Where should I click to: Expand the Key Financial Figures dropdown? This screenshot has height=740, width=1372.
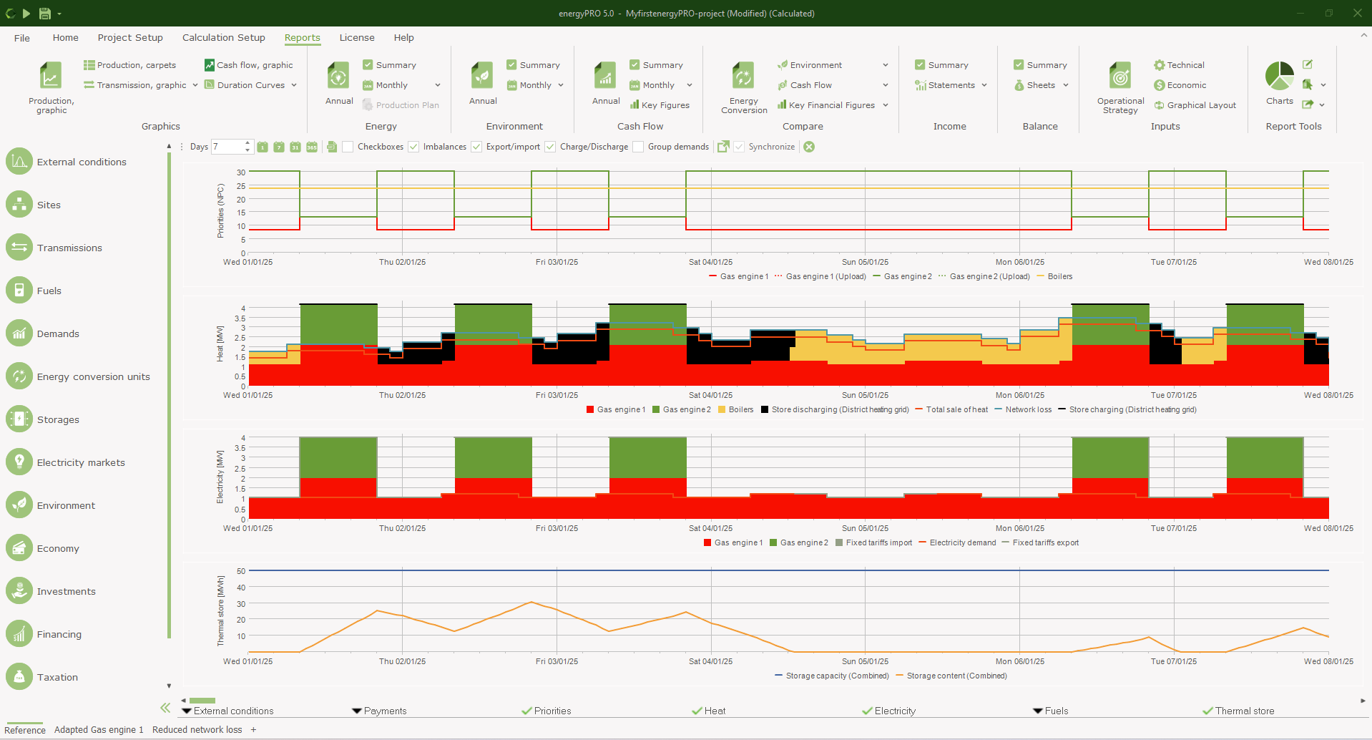(886, 105)
